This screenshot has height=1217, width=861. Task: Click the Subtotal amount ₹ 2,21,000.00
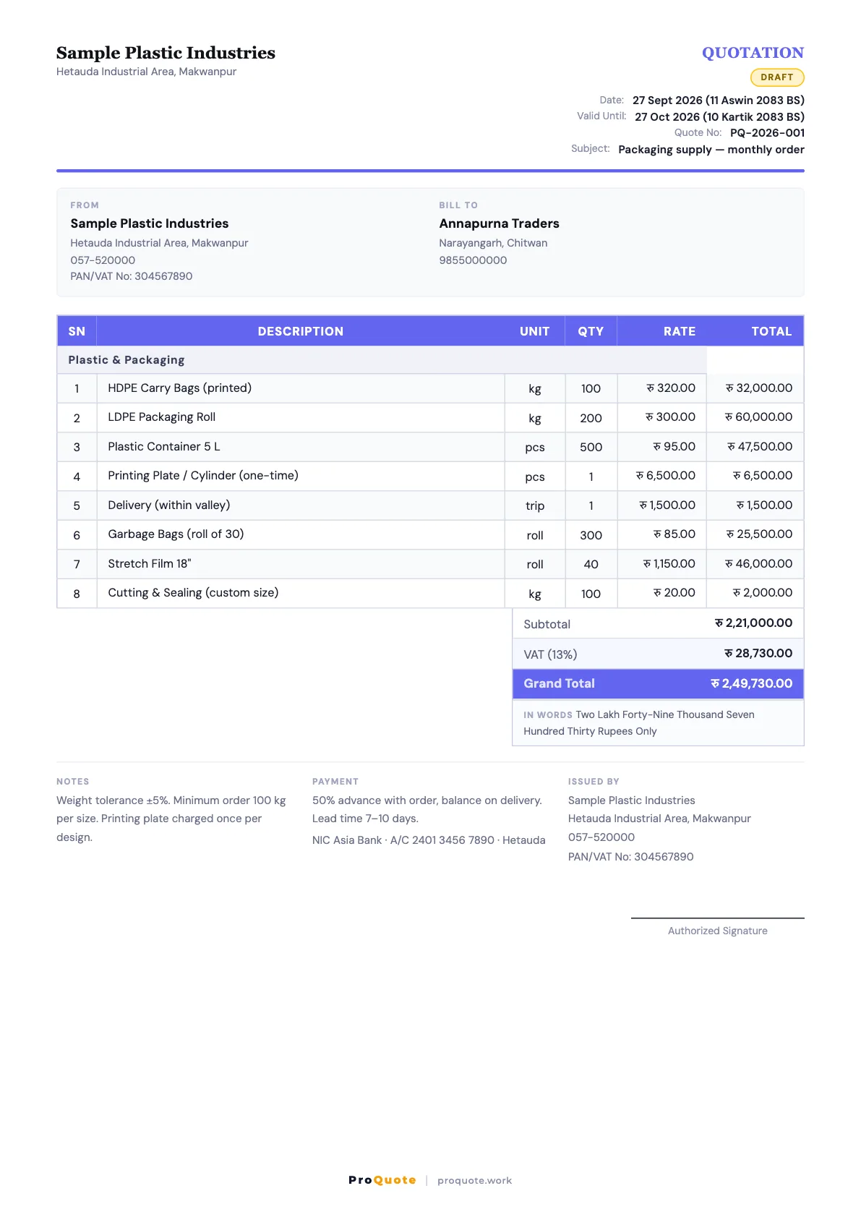click(x=753, y=623)
